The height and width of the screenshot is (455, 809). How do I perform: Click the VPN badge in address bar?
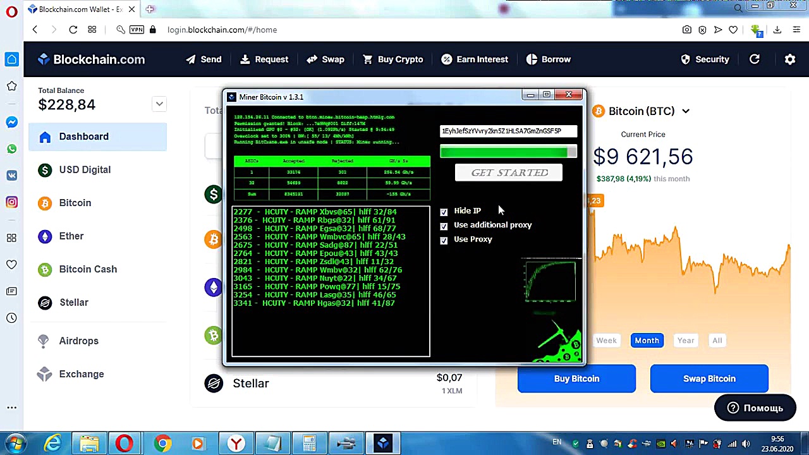click(137, 30)
